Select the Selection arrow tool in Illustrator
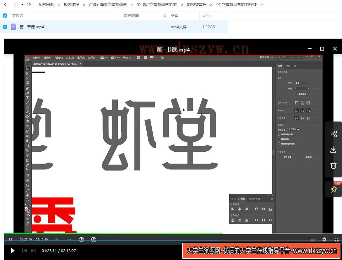Screen dimensions: 342x260 [28, 69]
